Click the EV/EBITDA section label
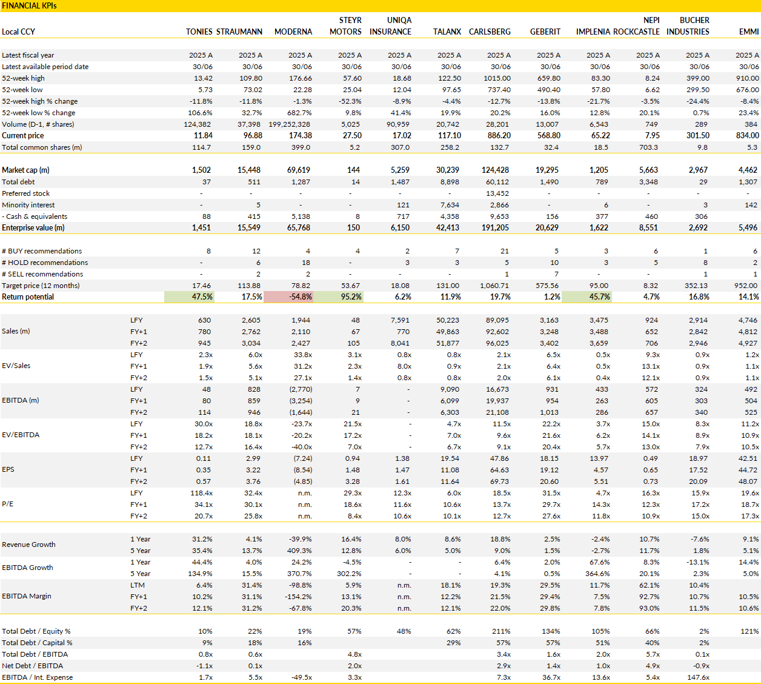761x684 pixels. (21, 435)
